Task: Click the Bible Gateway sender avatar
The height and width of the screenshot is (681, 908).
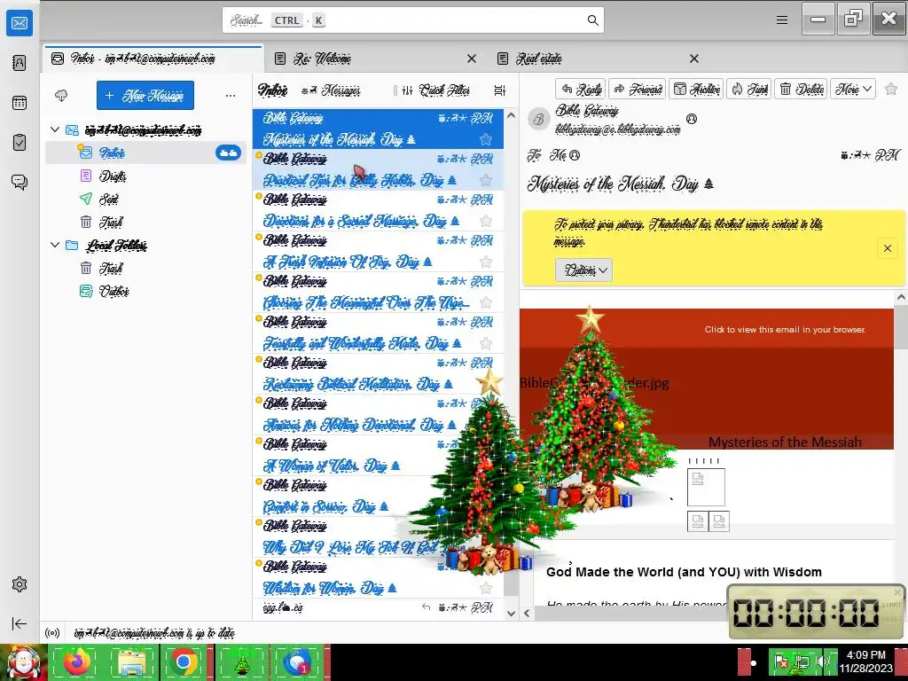Action: (538, 120)
